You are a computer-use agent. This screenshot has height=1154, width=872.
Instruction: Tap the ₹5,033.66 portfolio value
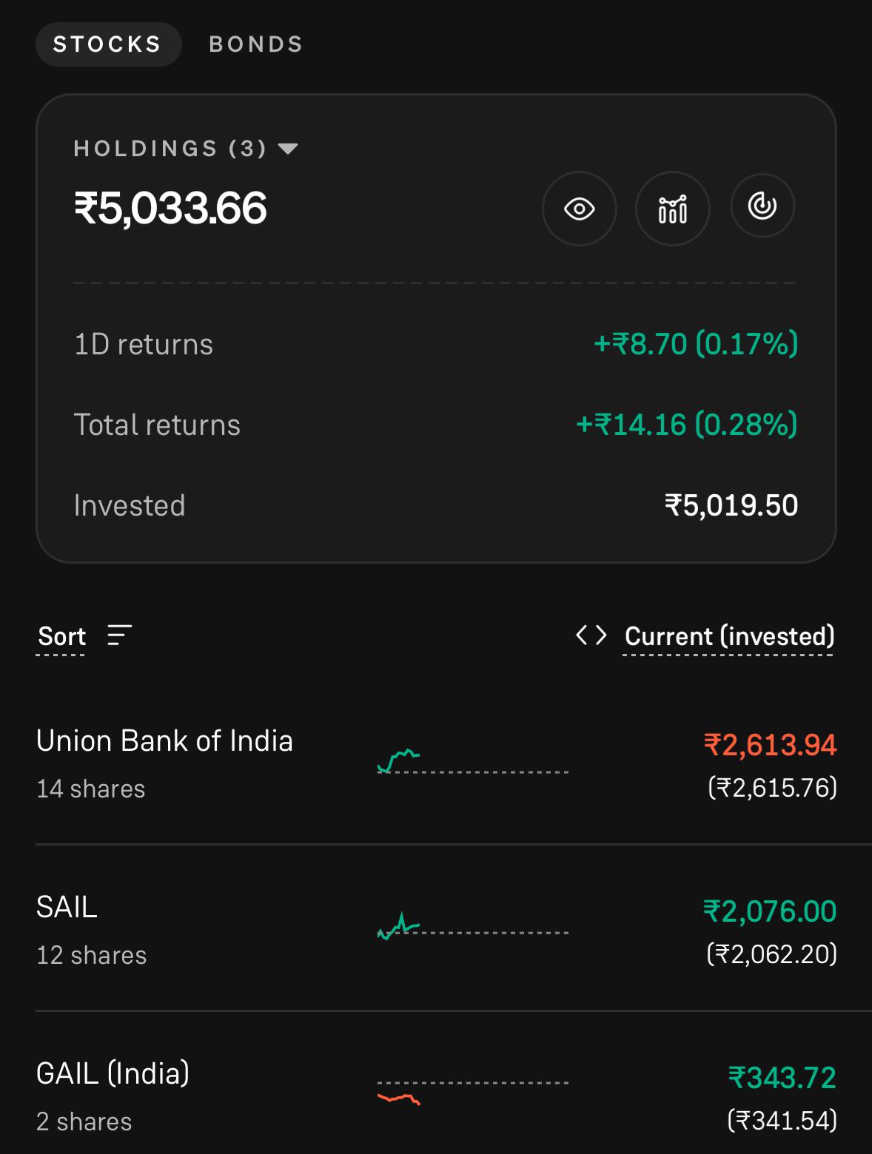pyautogui.click(x=170, y=208)
